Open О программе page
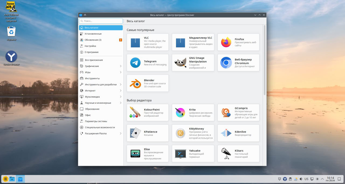345x184 pixels. coord(101,52)
